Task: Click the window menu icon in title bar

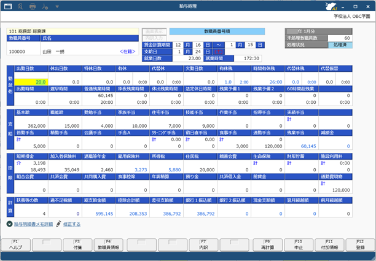Action: (x=8, y=6)
